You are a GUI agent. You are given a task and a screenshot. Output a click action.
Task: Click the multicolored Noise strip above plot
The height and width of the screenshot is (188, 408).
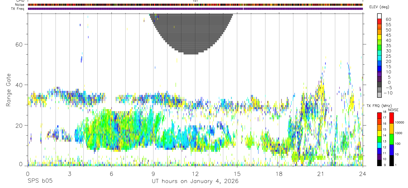[x=195, y=5]
